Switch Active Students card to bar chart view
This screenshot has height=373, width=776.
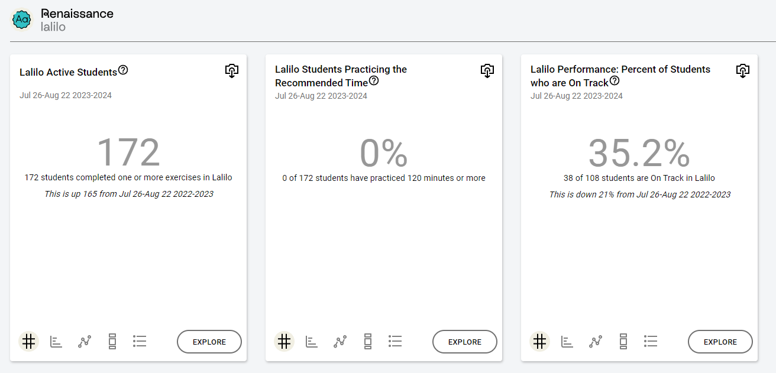[x=56, y=342]
